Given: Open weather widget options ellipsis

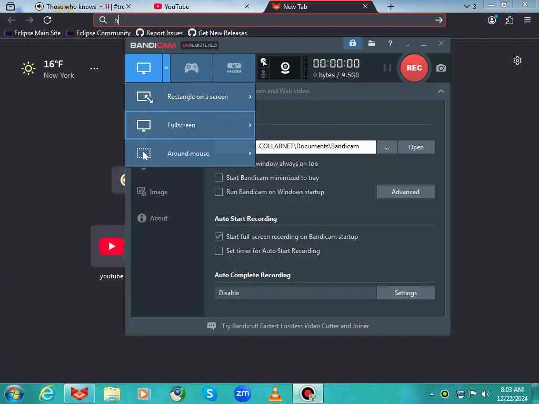Looking at the screenshot, I should [94, 68].
